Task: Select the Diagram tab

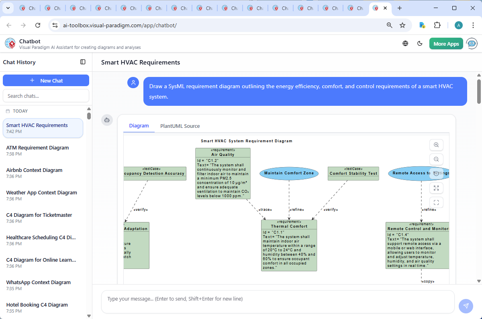Action: pos(139,126)
